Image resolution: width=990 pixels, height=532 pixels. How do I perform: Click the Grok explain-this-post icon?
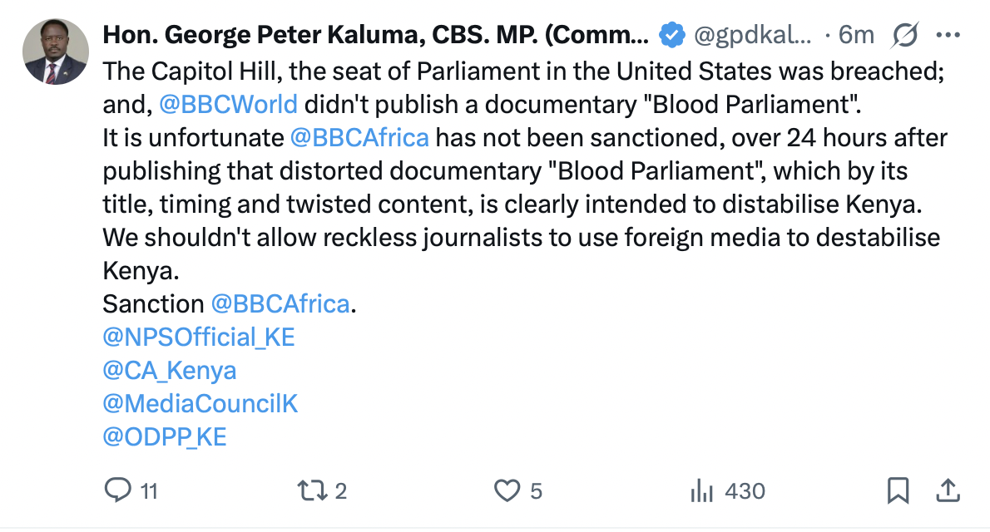point(904,35)
